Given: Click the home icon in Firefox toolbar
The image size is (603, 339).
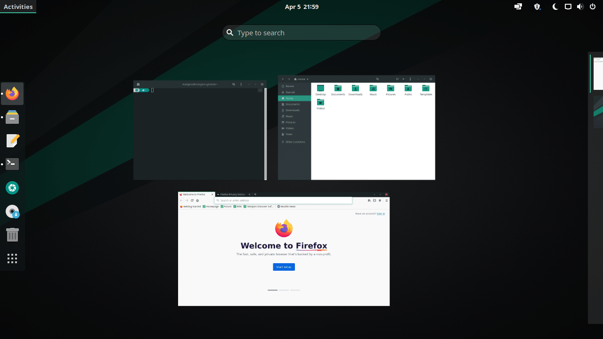Looking at the screenshot, I should [x=197, y=200].
